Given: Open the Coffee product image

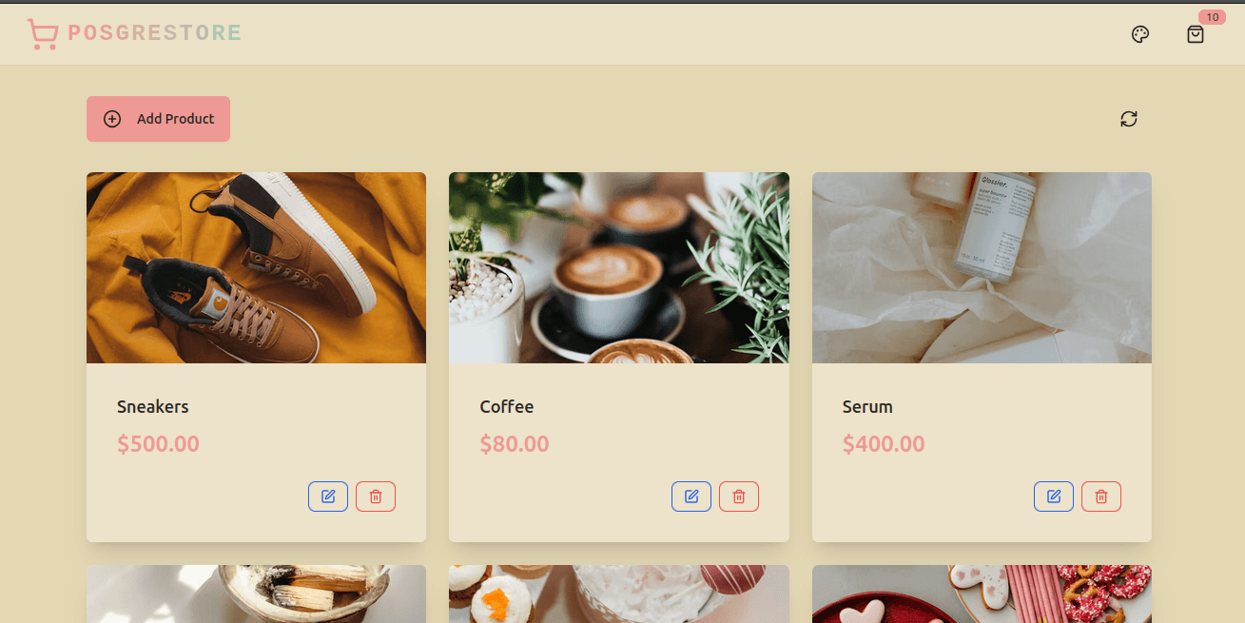Looking at the screenshot, I should pyautogui.click(x=619, y=267).
